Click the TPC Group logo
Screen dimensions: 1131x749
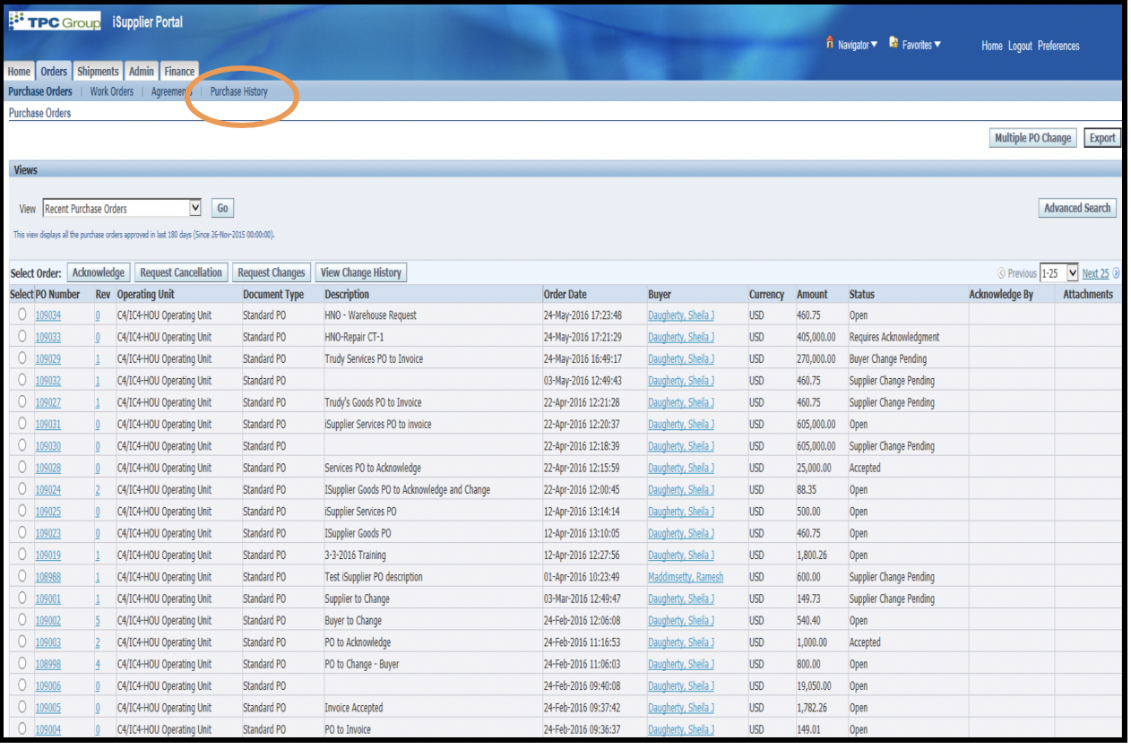click(54, 21)
